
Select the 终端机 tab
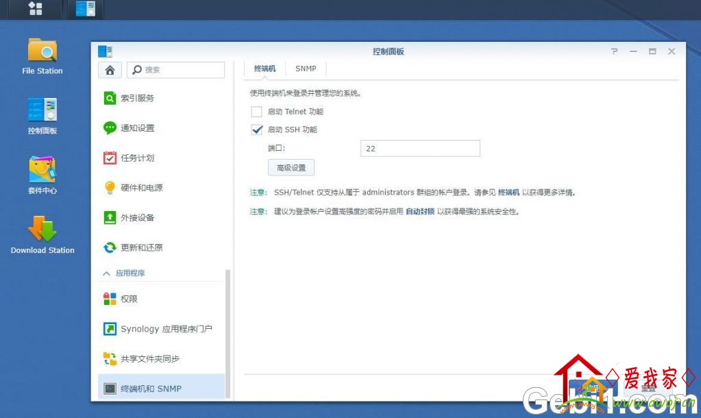pyautogui.click(x=265, y=69)
